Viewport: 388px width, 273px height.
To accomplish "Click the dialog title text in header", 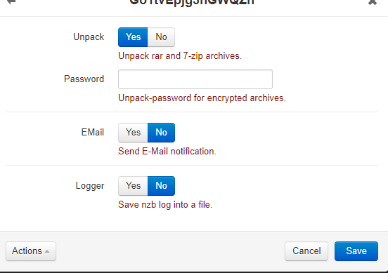I will coord(192,2).
